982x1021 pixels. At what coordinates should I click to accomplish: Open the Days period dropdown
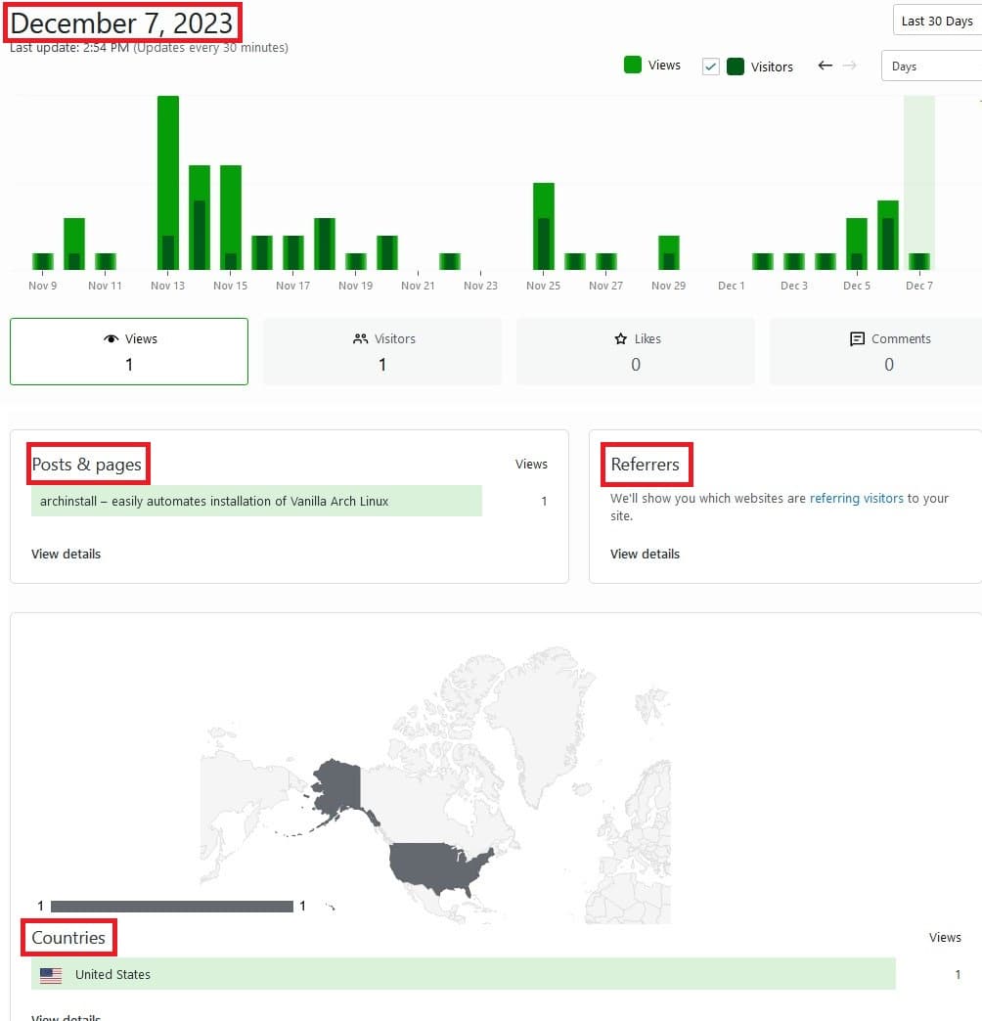tap(930, 67)
